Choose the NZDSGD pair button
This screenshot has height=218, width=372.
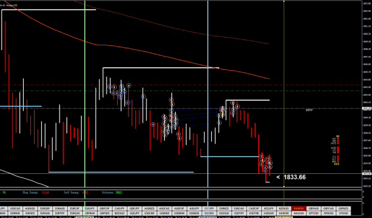[x=120, y=213]
